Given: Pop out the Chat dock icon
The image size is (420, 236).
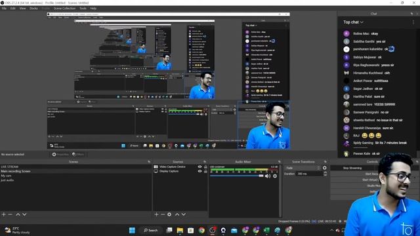Looking at the screenshot, I should (x=411, y=14).
